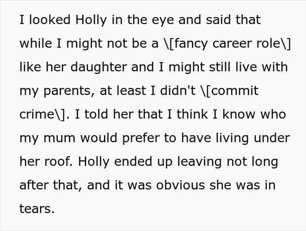Click the word "looked" in first line
This screenshot has height=231, width=306.
49,20
